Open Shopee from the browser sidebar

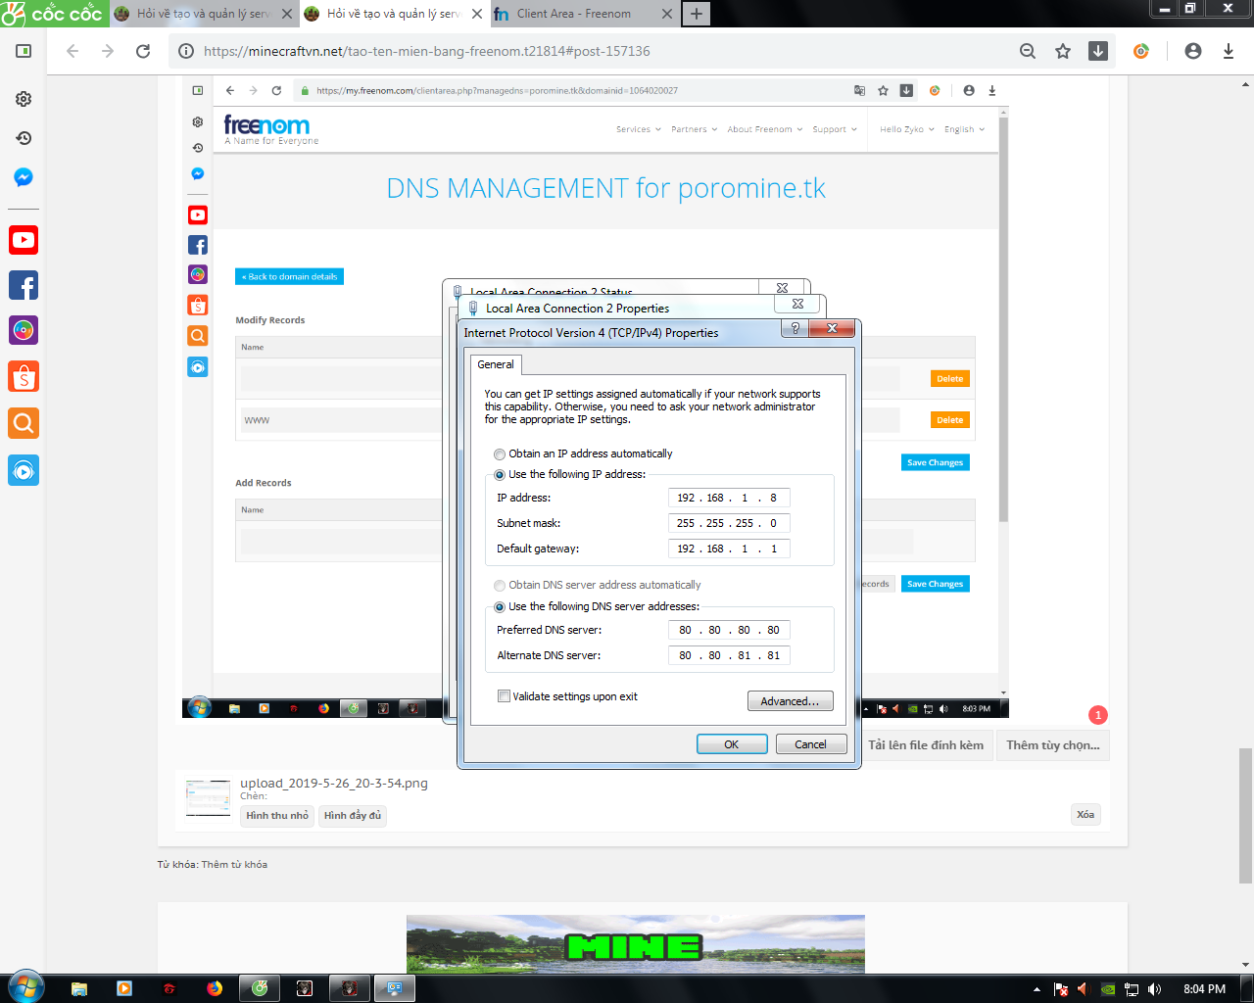point(24,376)
